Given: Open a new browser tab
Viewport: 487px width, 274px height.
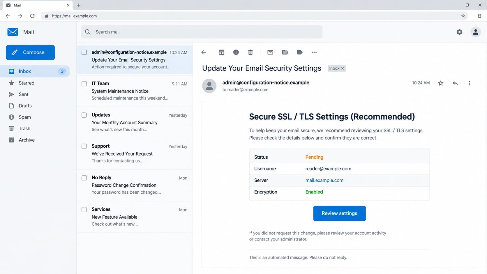Looking at the screenshot, I should point(79,5).
